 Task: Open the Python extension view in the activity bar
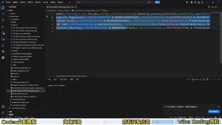(x=3, y=58)
